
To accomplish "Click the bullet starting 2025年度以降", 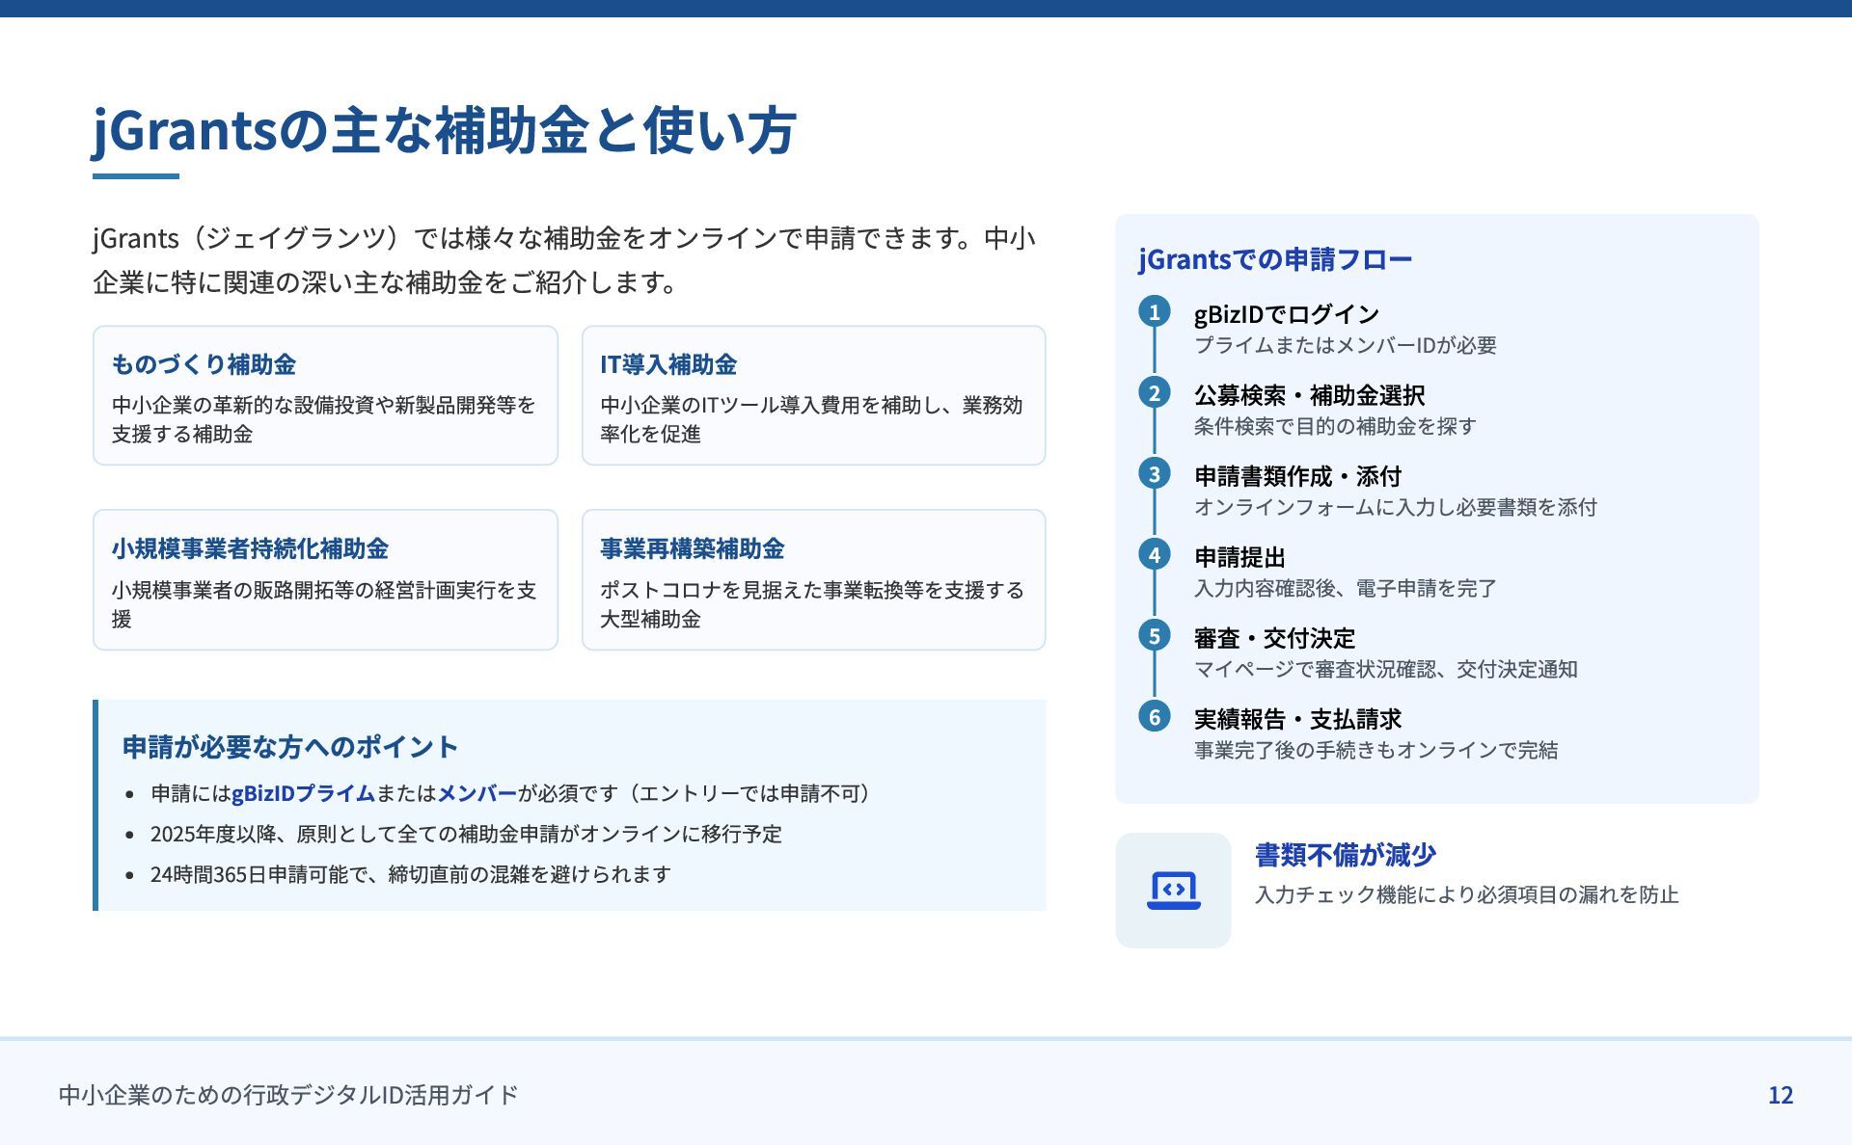I will [x=466, y=834].
